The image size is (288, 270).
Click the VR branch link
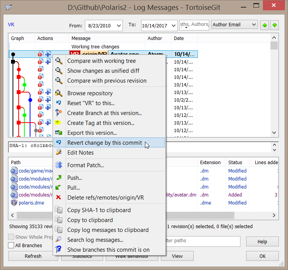point(11,25)
